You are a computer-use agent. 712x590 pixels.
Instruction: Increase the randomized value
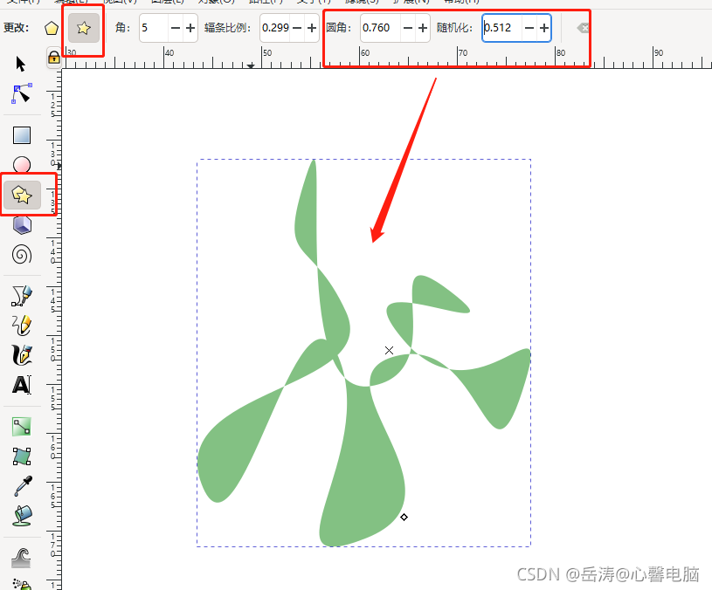click(544, 28)
